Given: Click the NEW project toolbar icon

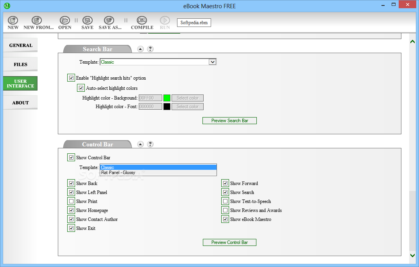Looking at the screenshot, I should tap(13, 22).
